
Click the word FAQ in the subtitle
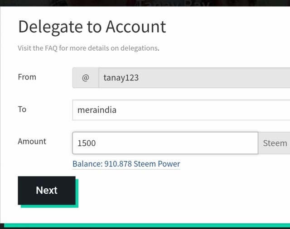[51, 48]
